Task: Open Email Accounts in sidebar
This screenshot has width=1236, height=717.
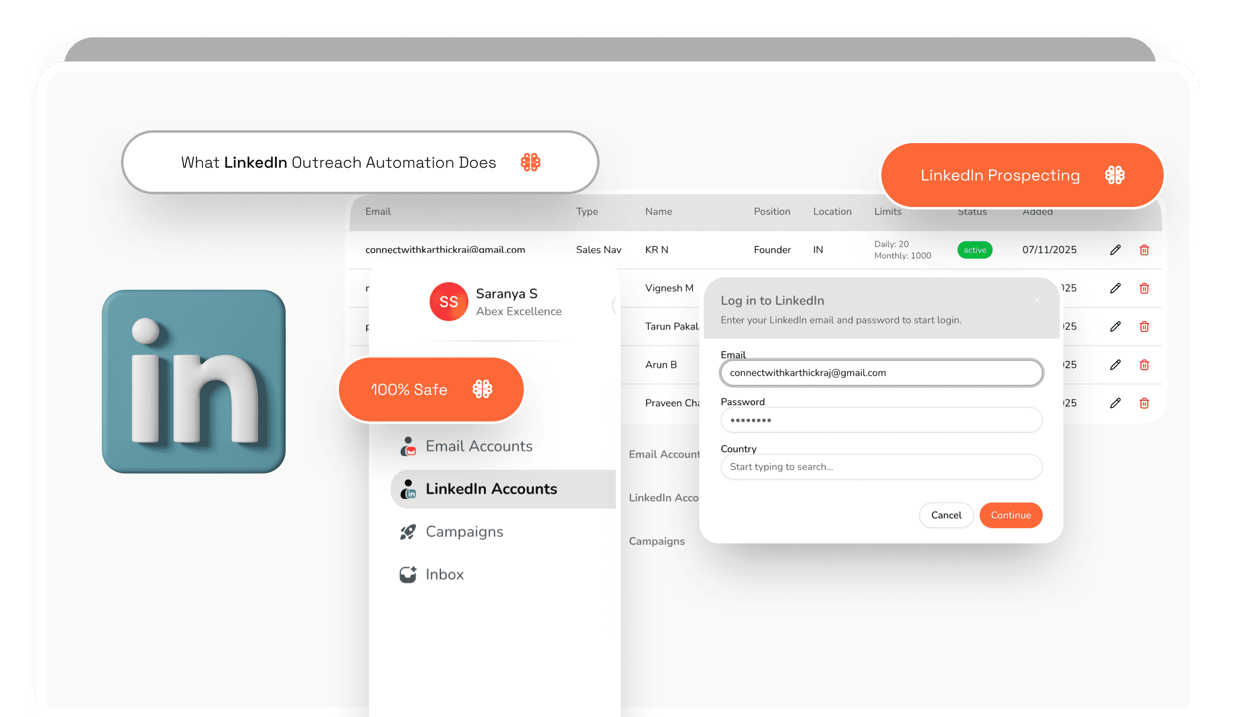Action: click(479, 446)
